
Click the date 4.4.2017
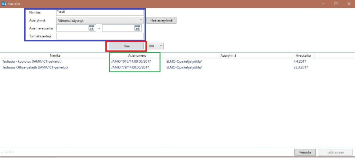coord(300,62)
